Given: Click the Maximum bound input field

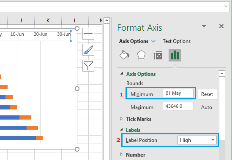Looking at the screenshot, I should click(x=178, y=106).
